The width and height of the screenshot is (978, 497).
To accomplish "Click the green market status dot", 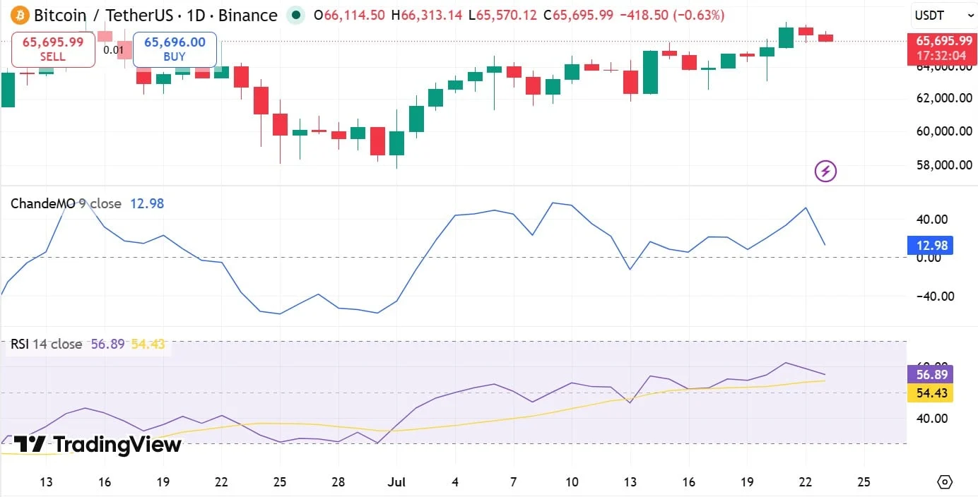I will point(296,15).
